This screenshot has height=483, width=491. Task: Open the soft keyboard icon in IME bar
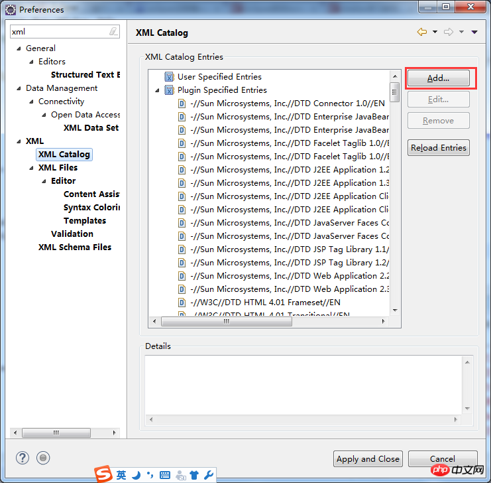[x=165, y=475]
